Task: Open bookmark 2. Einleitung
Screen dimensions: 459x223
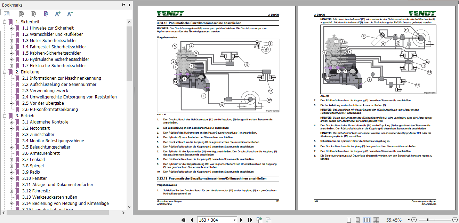Action: [27, 72]
